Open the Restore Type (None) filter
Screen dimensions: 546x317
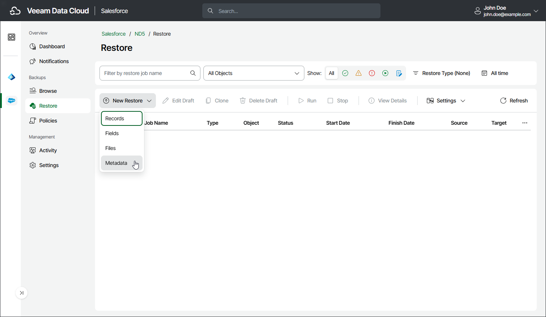point(441,73)
